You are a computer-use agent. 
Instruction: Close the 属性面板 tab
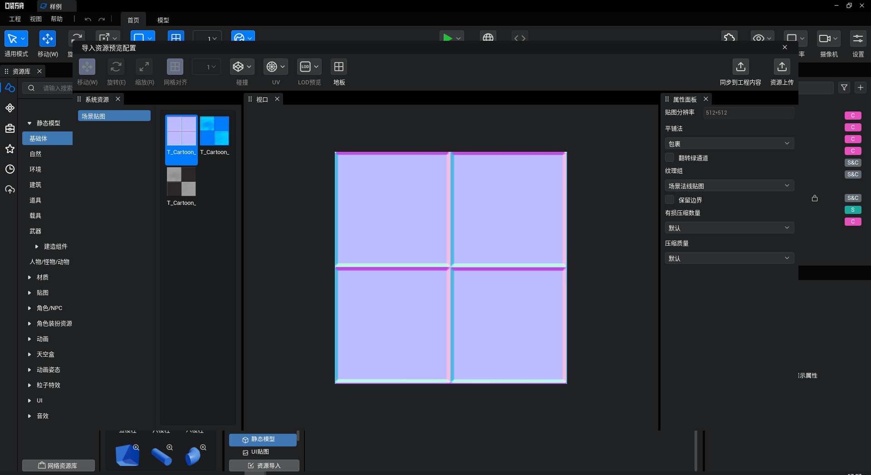pyautogui.click(x=706, y=99)
